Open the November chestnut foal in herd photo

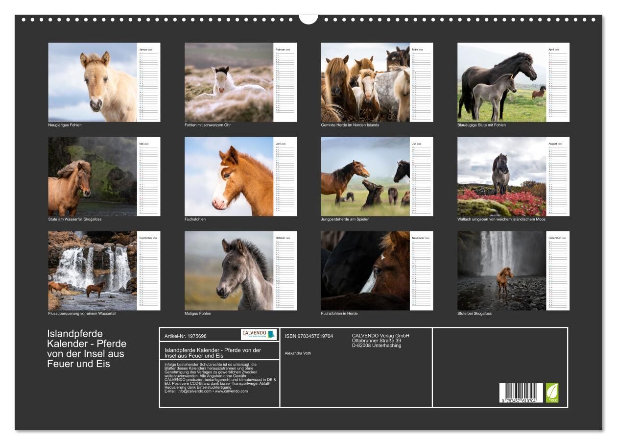coord(365,271)
